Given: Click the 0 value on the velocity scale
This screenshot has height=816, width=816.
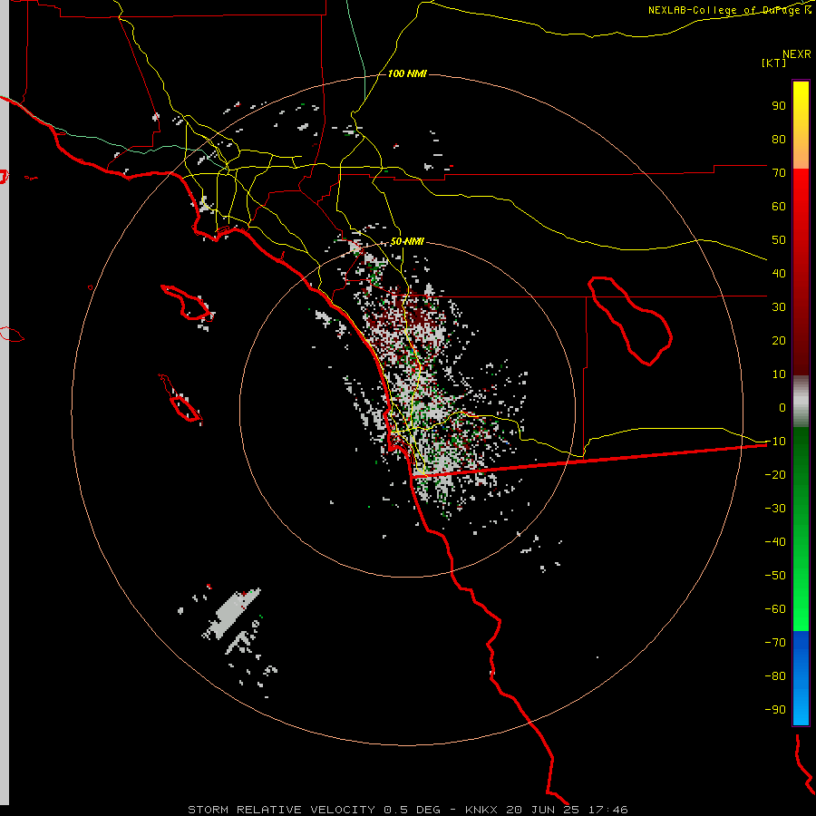Looking at the screenshot, I should (782, 407).
